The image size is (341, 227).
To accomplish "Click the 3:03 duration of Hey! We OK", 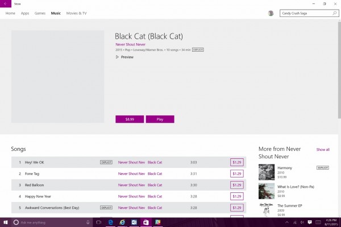I will pos(194,162).
